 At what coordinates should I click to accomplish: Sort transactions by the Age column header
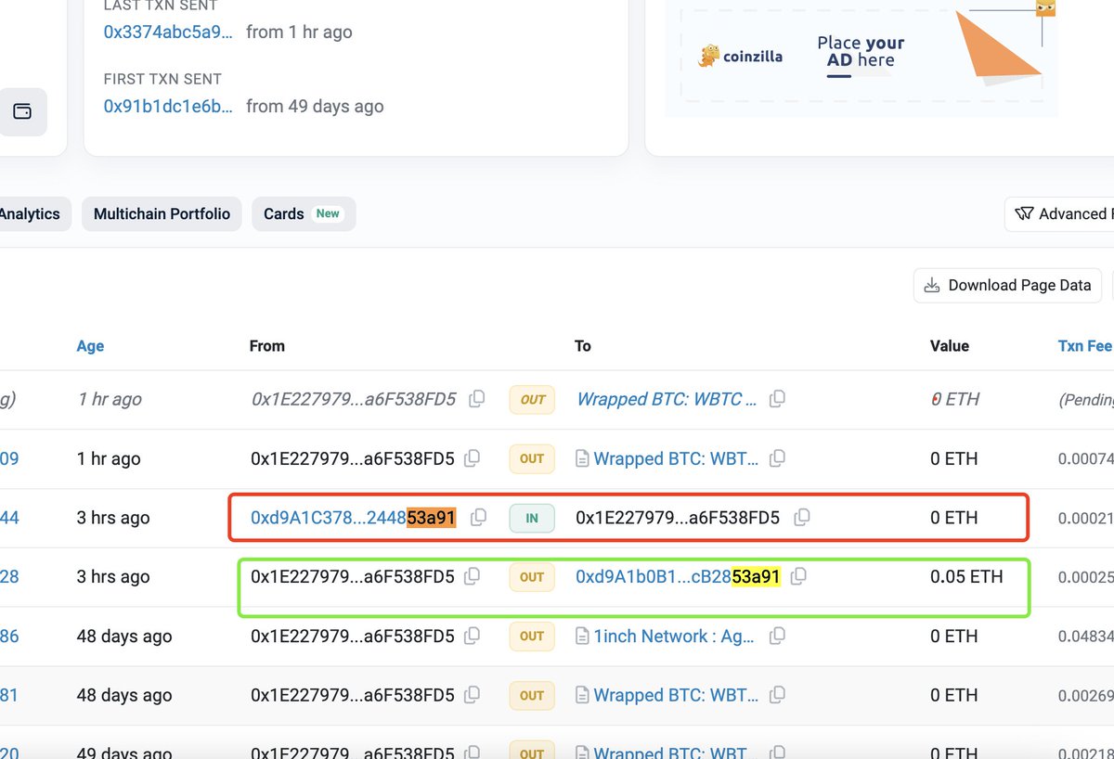tap(90, 345)
